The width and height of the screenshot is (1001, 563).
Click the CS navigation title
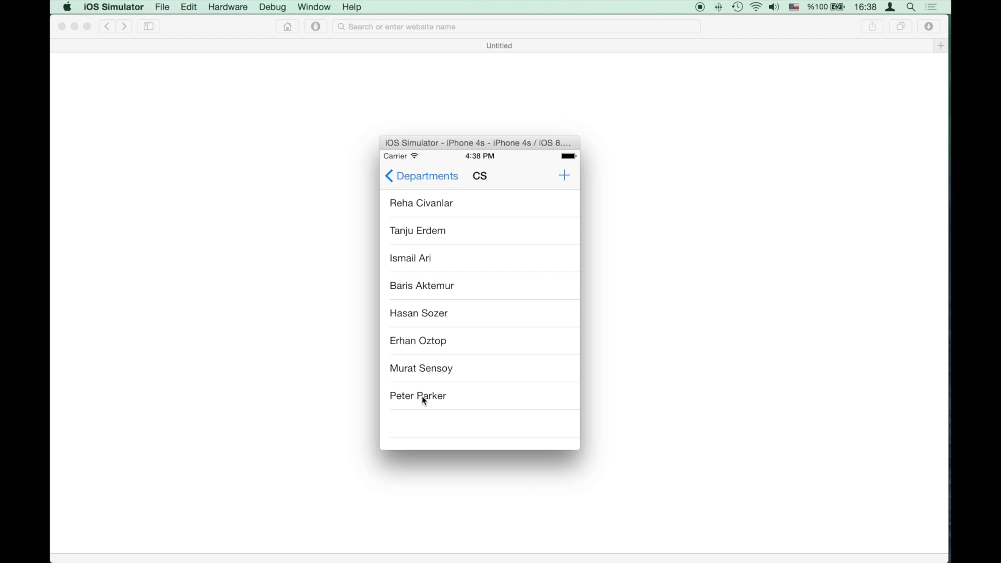pos(480,176)
